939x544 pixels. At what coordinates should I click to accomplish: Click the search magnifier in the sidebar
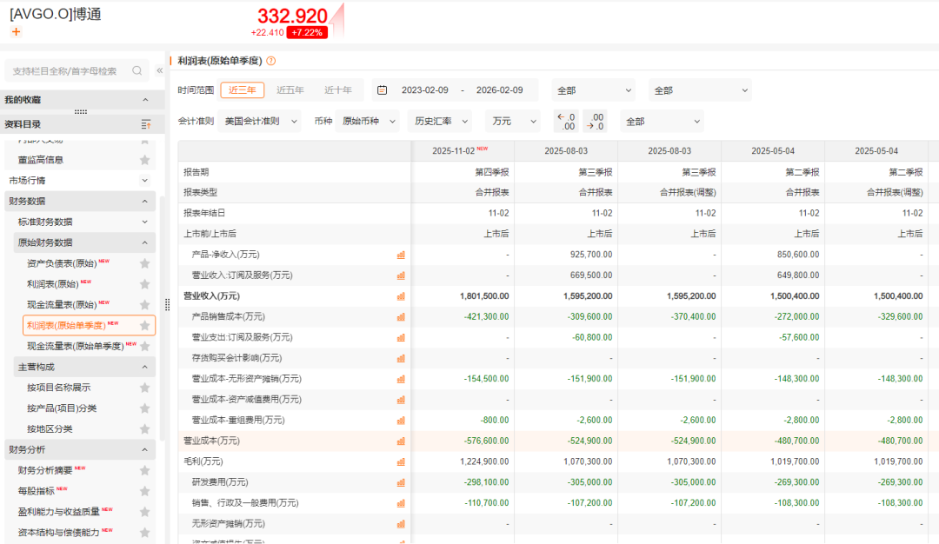137,70
